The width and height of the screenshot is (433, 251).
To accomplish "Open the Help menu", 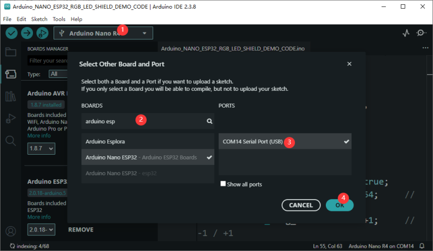I will 76,19.
